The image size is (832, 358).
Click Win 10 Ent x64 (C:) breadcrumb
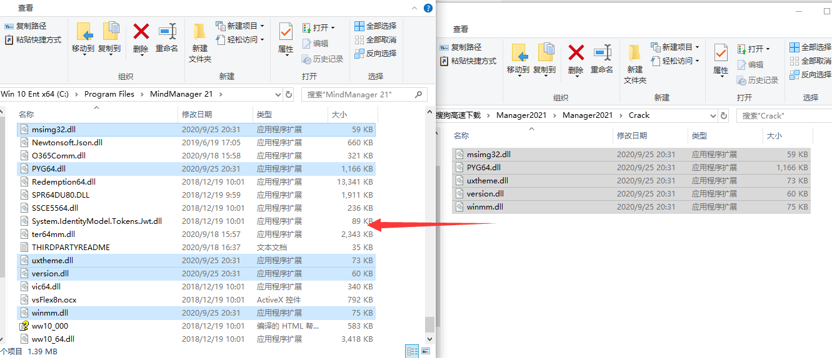click(x=34, y=94)
